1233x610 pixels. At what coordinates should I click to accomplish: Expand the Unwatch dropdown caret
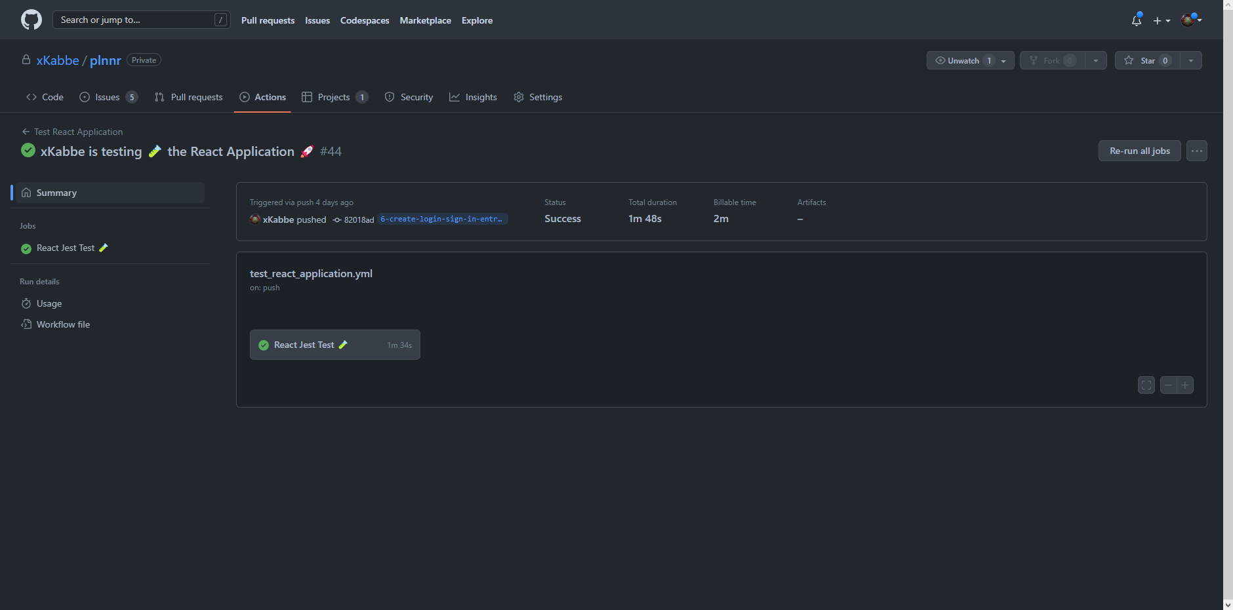(1004, 60)
